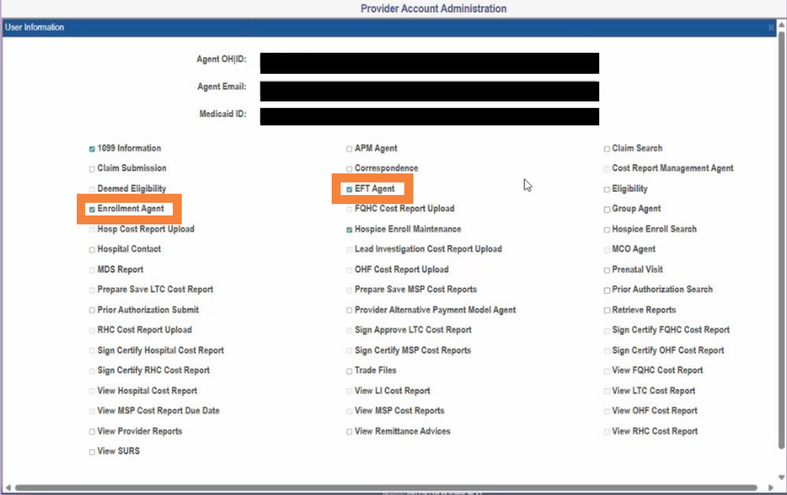Check the View SURS box
The width and height of the screenshot is (787, 495).
point(92,452)
